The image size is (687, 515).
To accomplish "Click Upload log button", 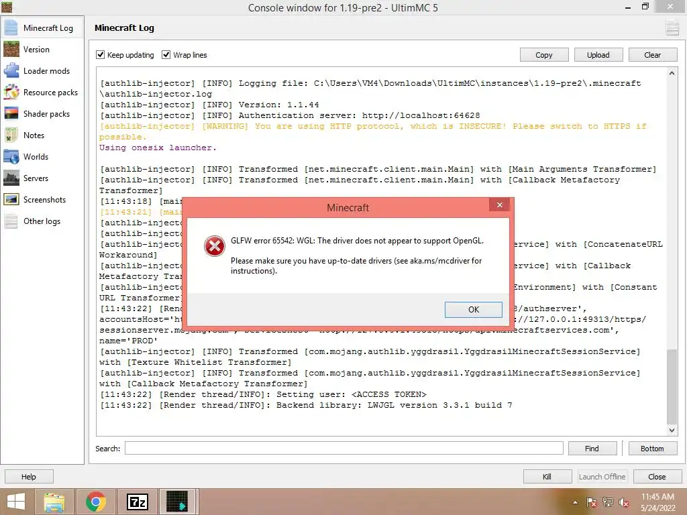I will pos(598,55).
